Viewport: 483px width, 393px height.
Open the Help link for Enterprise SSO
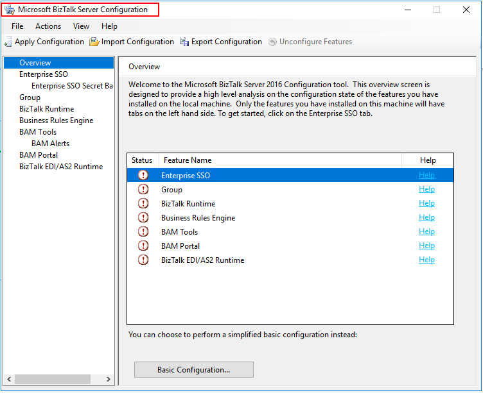(426, 175)
